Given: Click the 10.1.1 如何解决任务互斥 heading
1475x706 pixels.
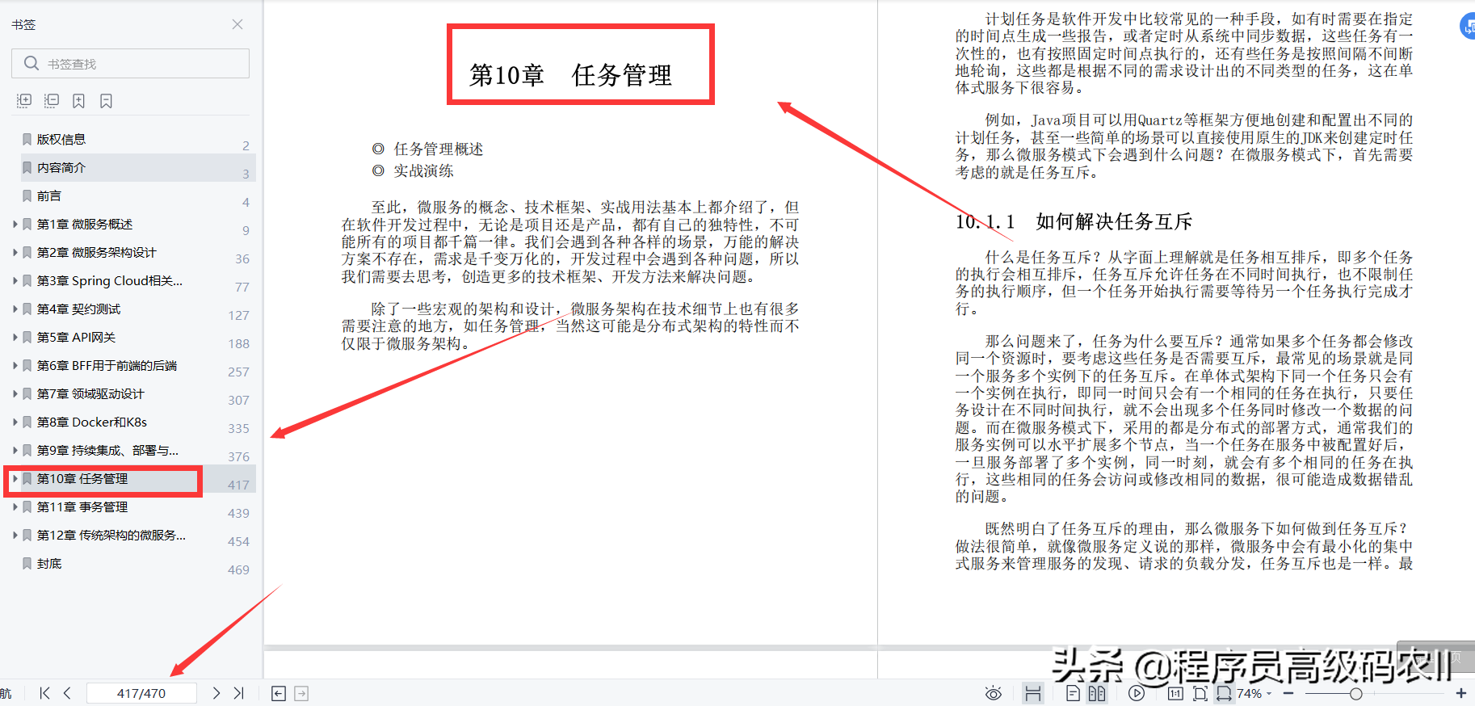Looking at the screenshot, I should [1074, 221].
